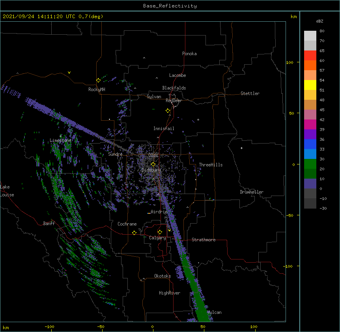This screenshot has height=332, width=340.
Task: Select the bright yellow swatch between 54 and 51
Action: (x=310, y=85)
